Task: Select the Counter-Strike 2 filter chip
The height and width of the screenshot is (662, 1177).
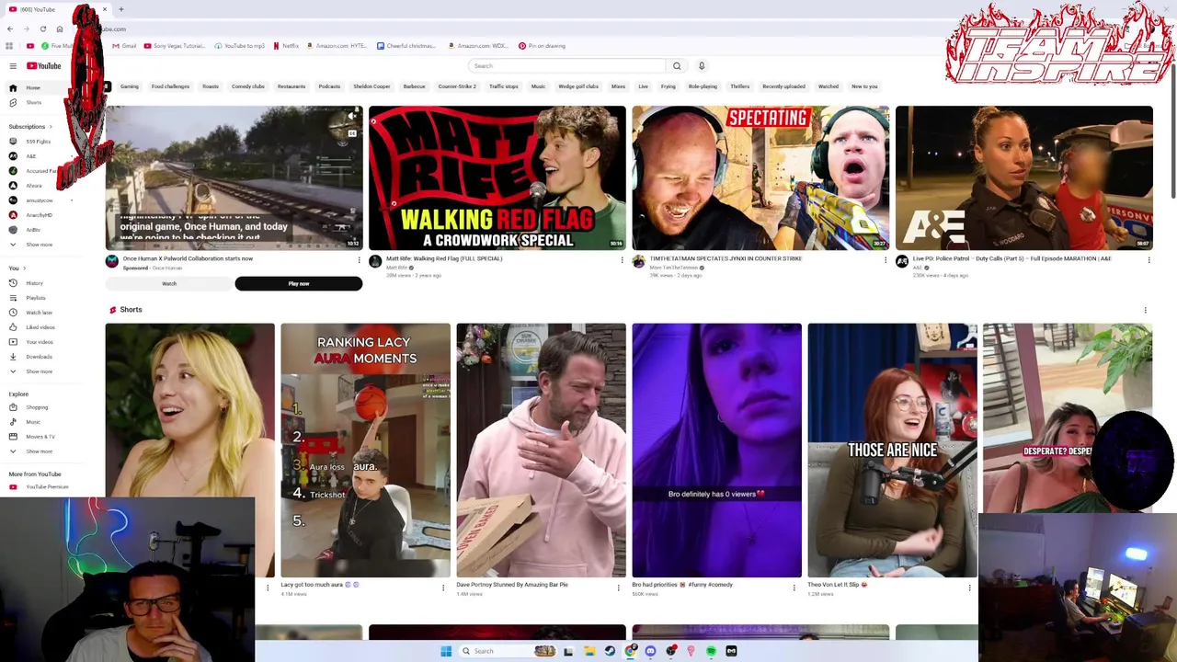Action: coord(457,86)
